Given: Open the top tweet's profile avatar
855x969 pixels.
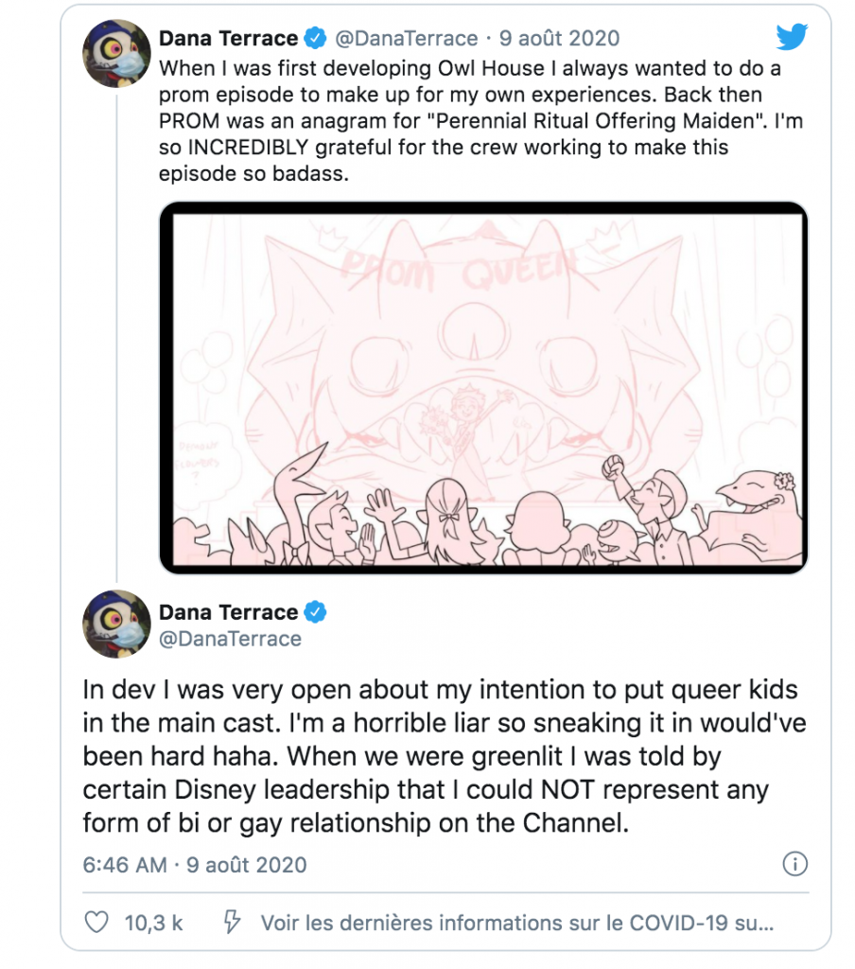Looking at the screenshot, I should [116, 52].
